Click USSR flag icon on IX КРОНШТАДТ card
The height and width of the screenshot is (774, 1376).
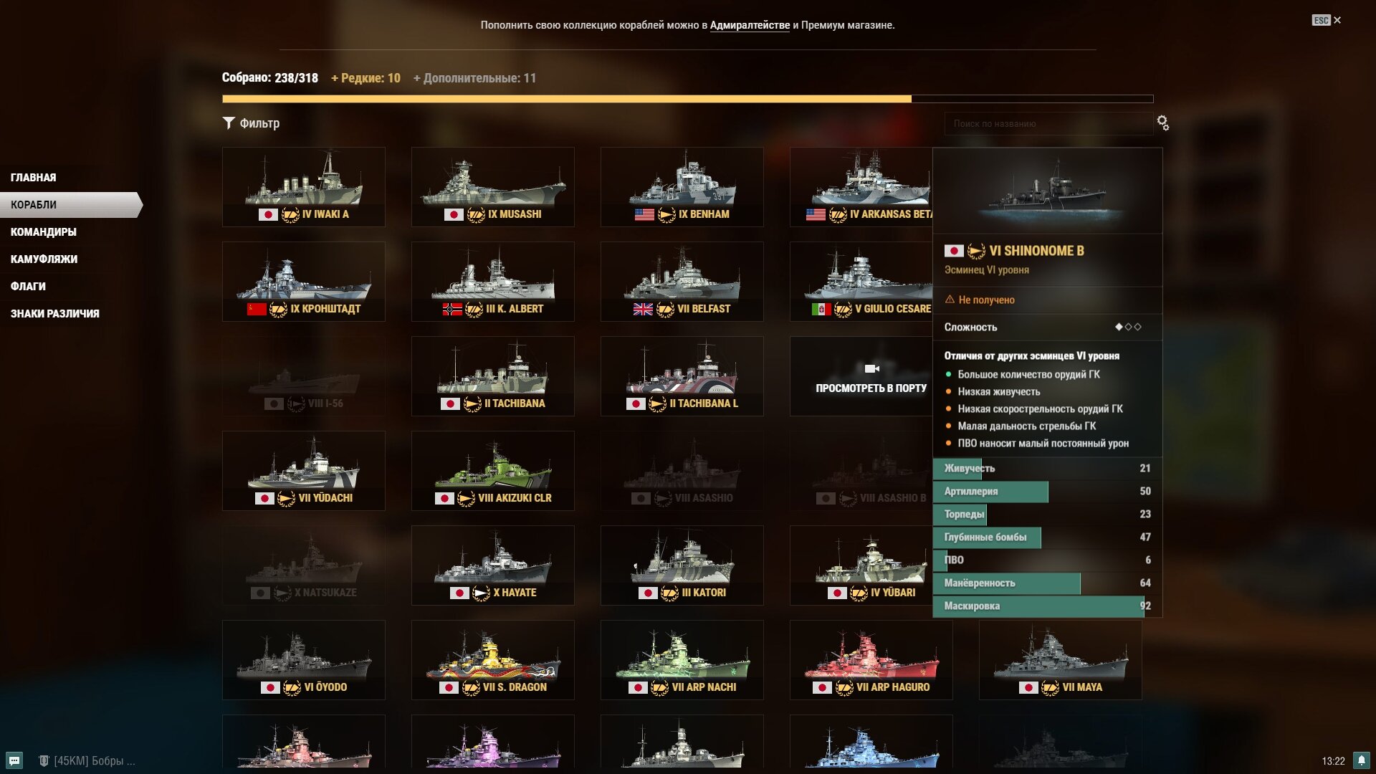[x=257, y=309]
